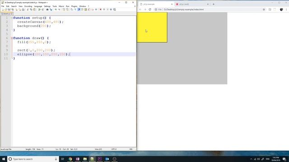This screenshot has height=162, width=289.
Task: Click the browser address bar
Action: 210,9
